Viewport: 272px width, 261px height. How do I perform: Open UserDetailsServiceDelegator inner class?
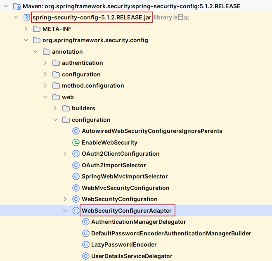[132, 256]
